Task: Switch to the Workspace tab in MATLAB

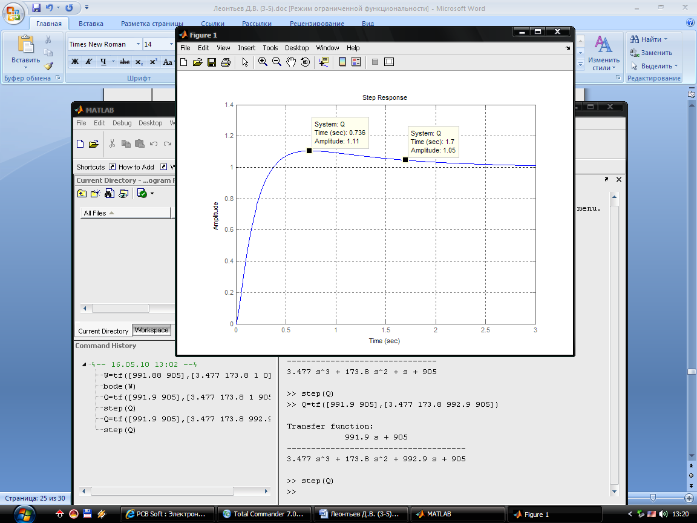Action: (151, 330)
